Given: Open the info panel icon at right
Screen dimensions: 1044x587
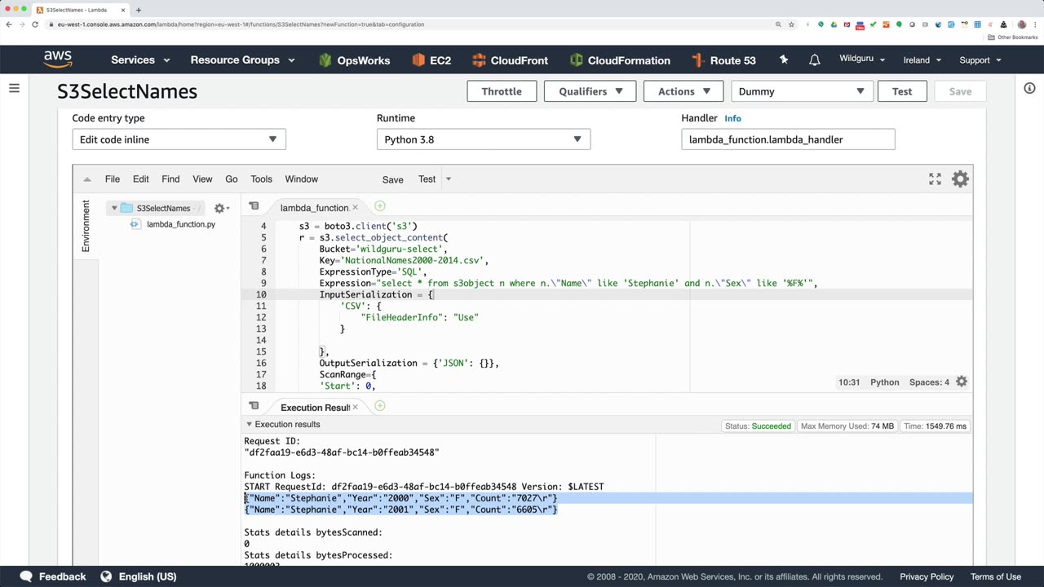Looking at the screenshot, I should [x=1029, y=88].
